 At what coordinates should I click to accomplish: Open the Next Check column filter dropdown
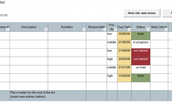point(166,30)
